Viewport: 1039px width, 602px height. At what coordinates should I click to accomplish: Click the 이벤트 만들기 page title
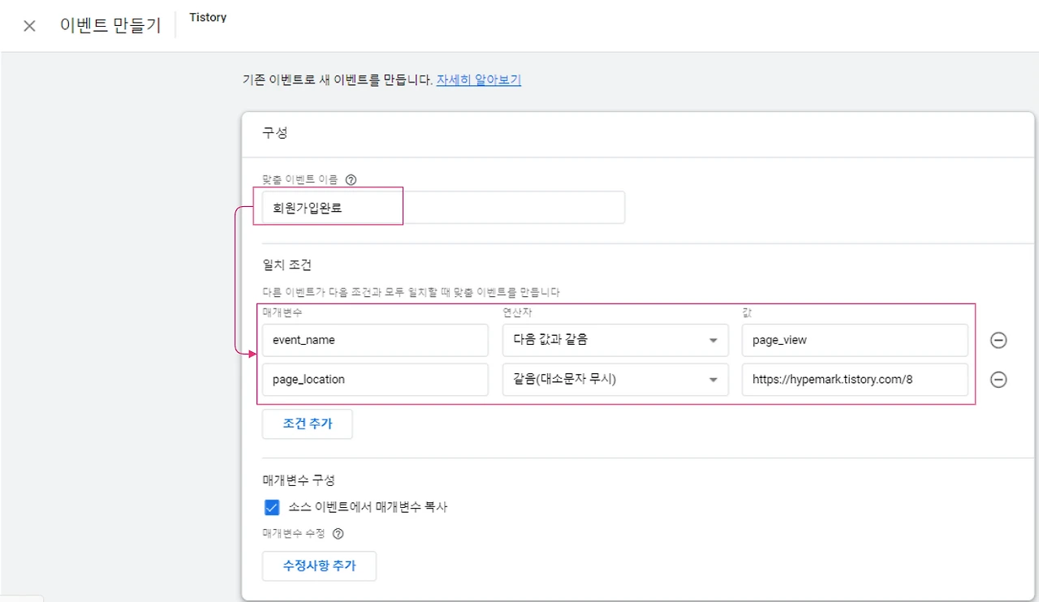tap(110, 25)
